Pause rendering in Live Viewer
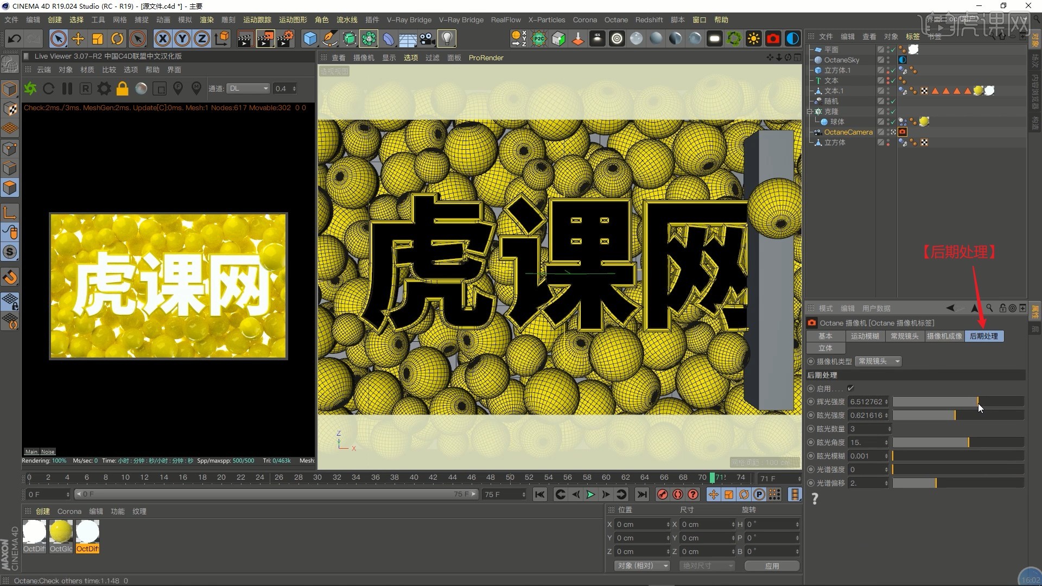Viewport: 1042px width, 586px height. [67, 88]
